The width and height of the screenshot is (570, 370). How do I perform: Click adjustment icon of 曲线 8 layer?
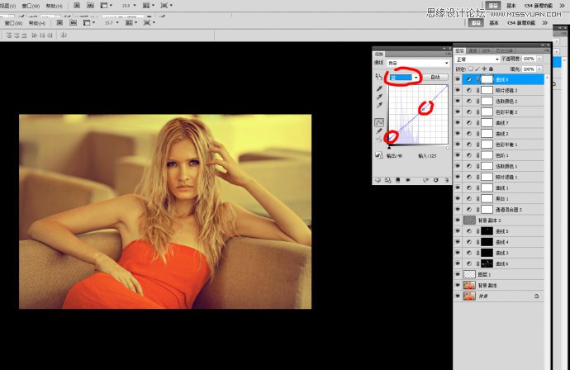click(469, 79)
